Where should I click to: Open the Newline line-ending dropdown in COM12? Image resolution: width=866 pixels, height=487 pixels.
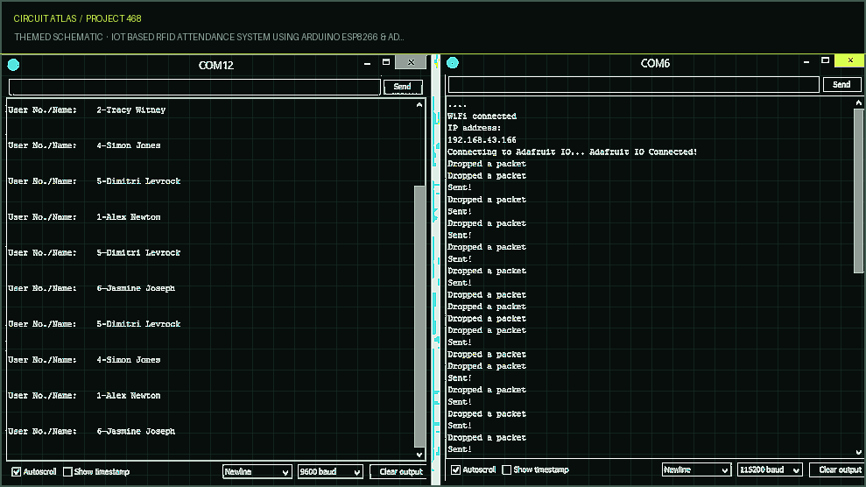[257, 471]
